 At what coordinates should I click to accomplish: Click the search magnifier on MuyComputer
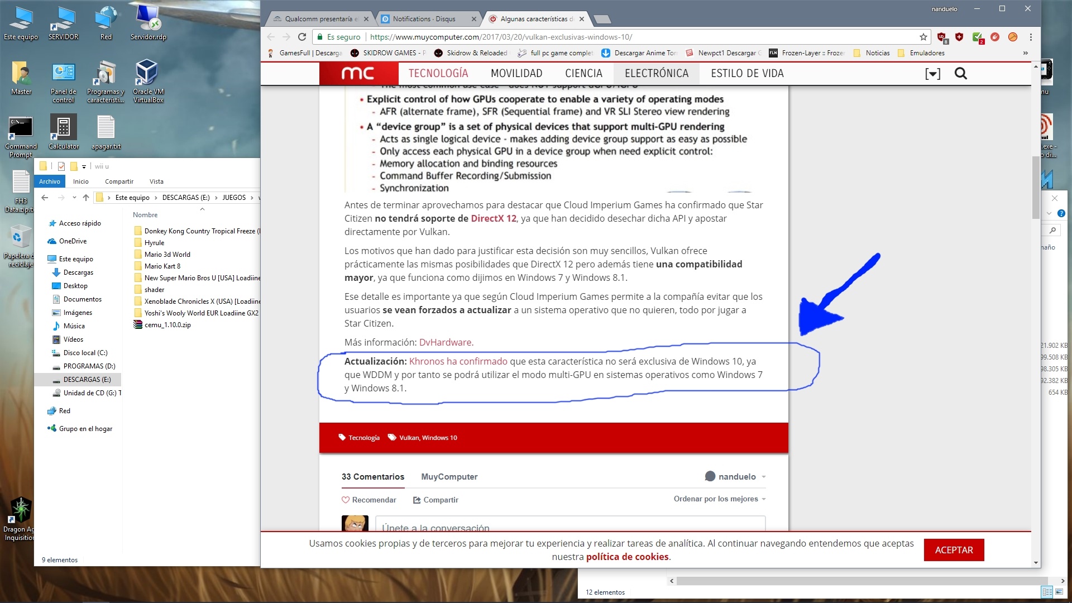click(960, 73)
